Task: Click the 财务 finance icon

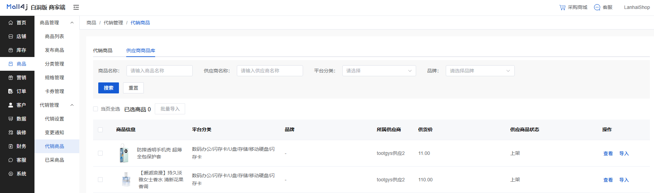Action: [x=11, y=146]
